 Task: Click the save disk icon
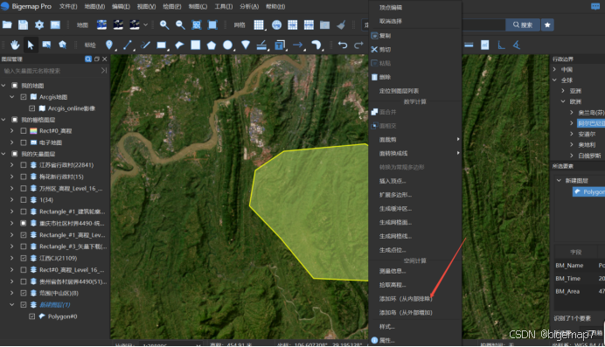(x=23, y=25)
